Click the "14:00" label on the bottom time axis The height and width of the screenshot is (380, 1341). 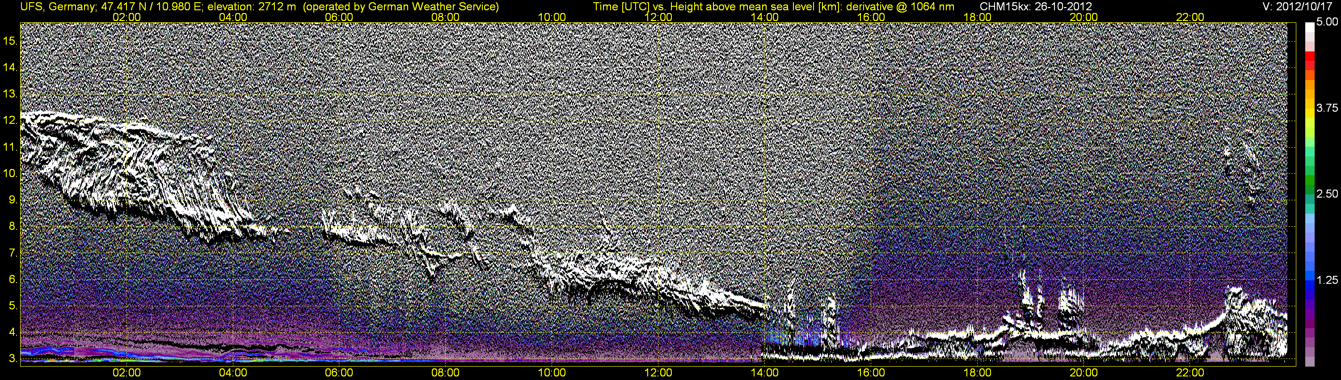pos(765,373)
